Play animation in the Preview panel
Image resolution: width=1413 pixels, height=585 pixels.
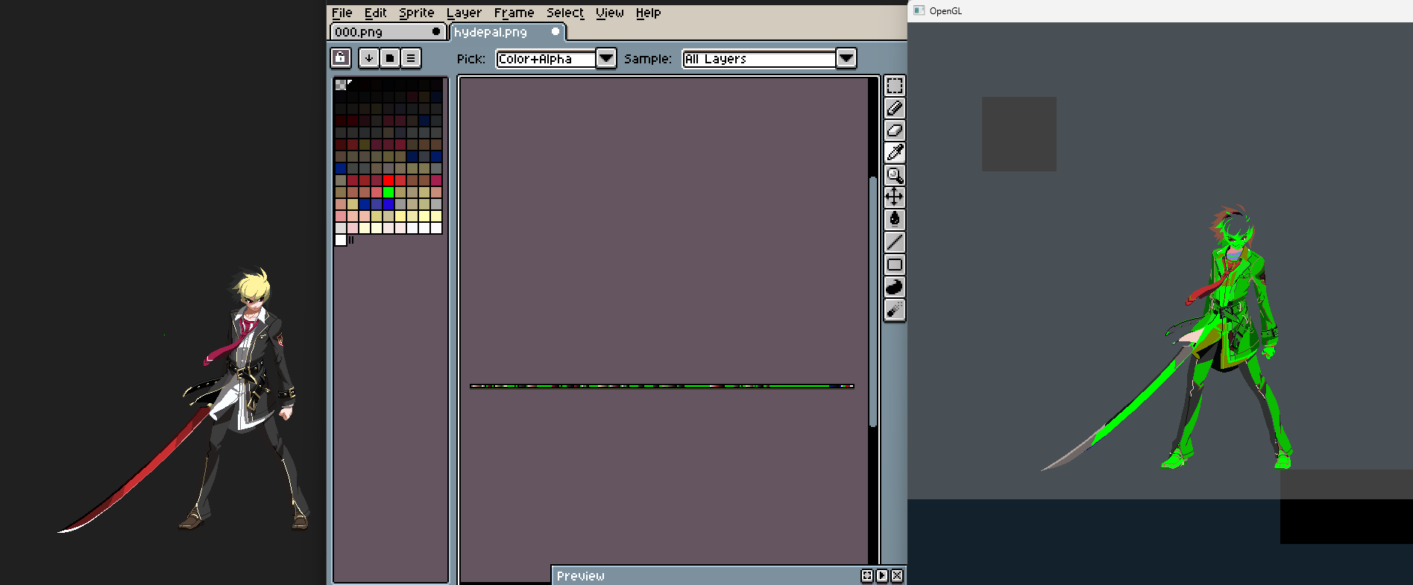[882, 575]
